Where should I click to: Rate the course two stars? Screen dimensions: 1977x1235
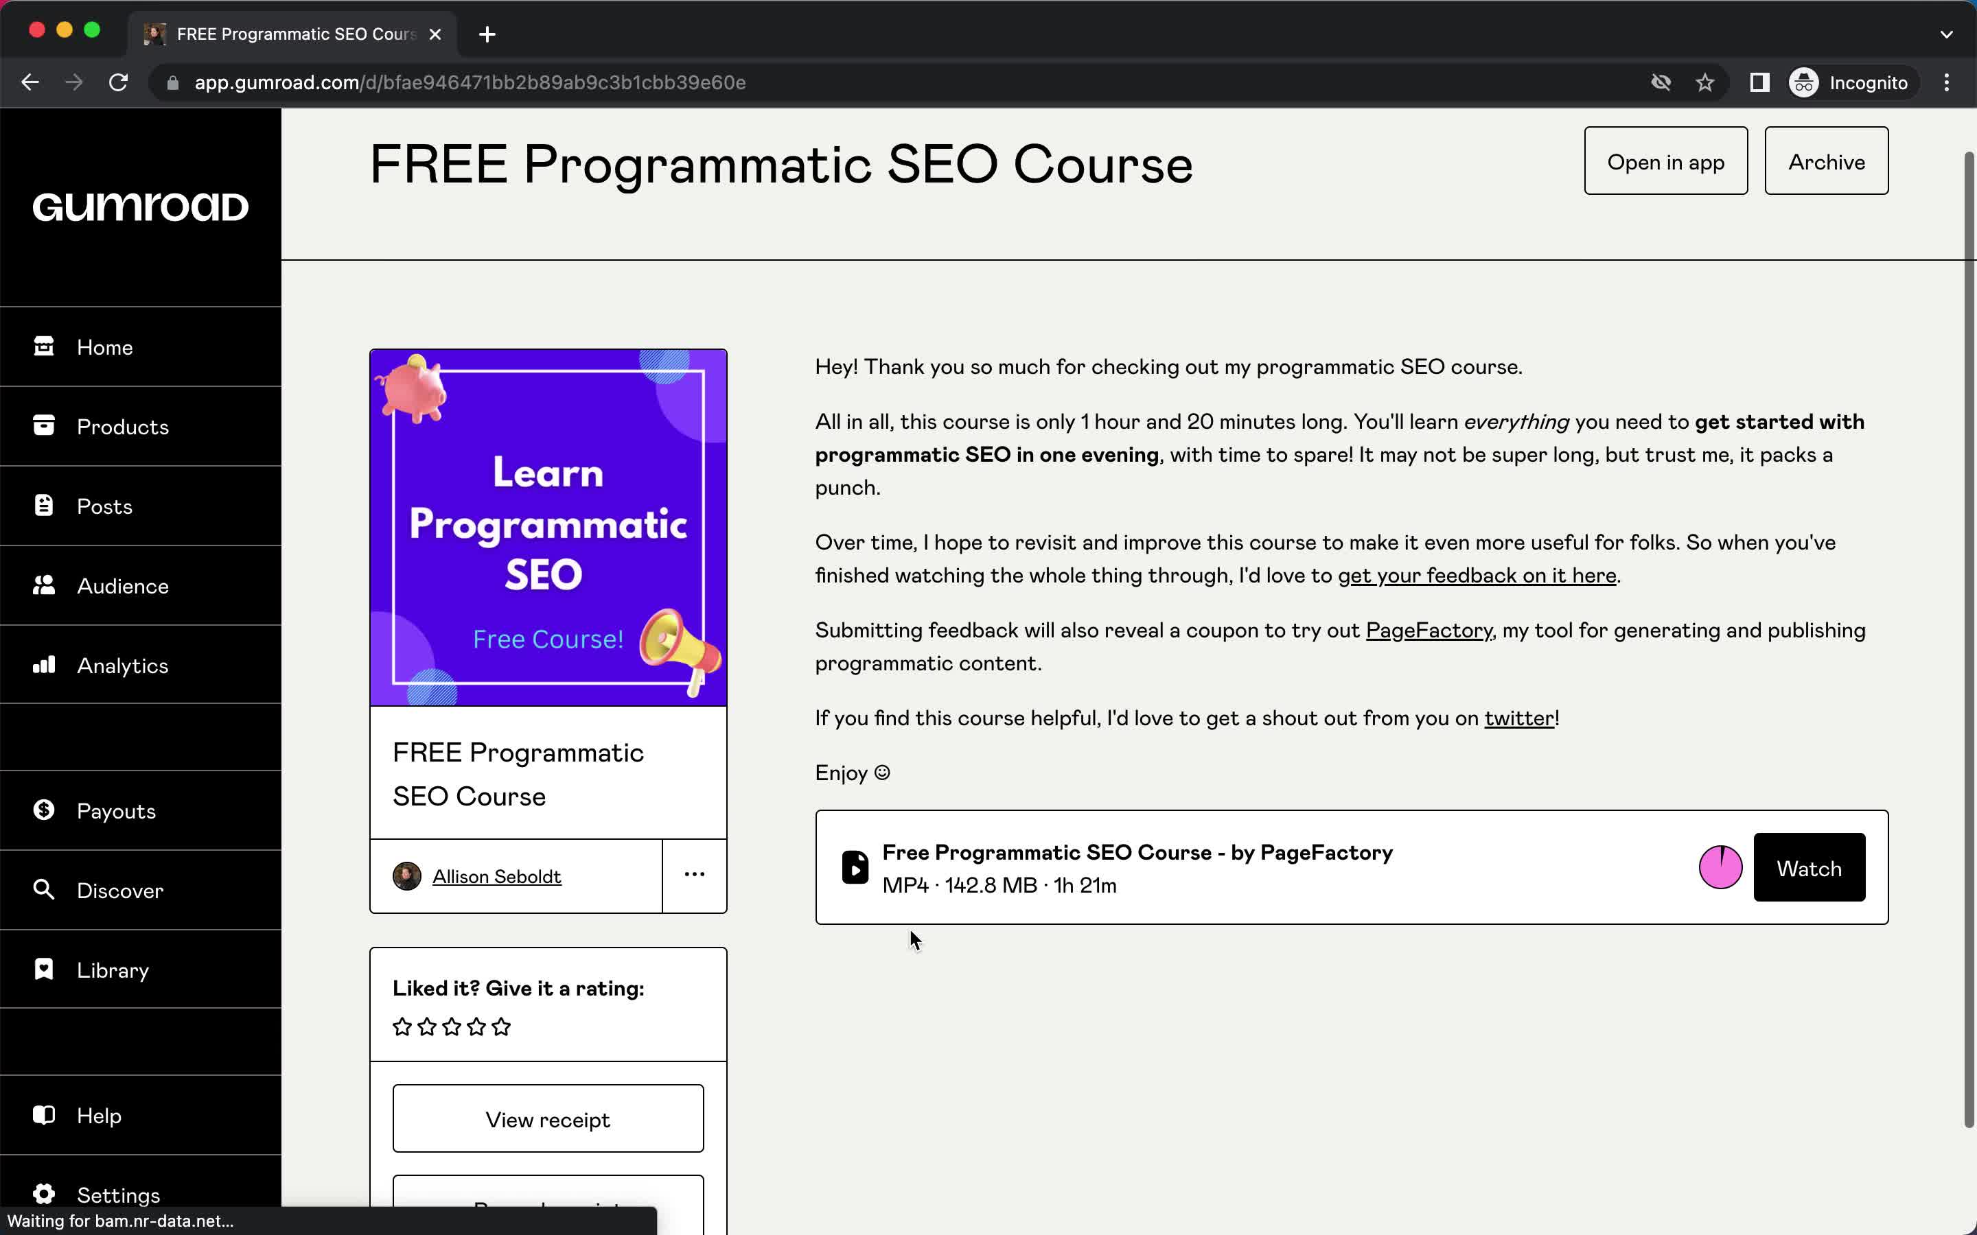427,1026
